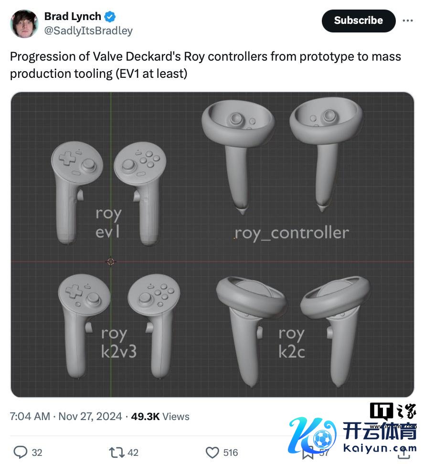Click the 42 reposts count
The width and height of the screenshot is (424, 464).
(133, 453)
